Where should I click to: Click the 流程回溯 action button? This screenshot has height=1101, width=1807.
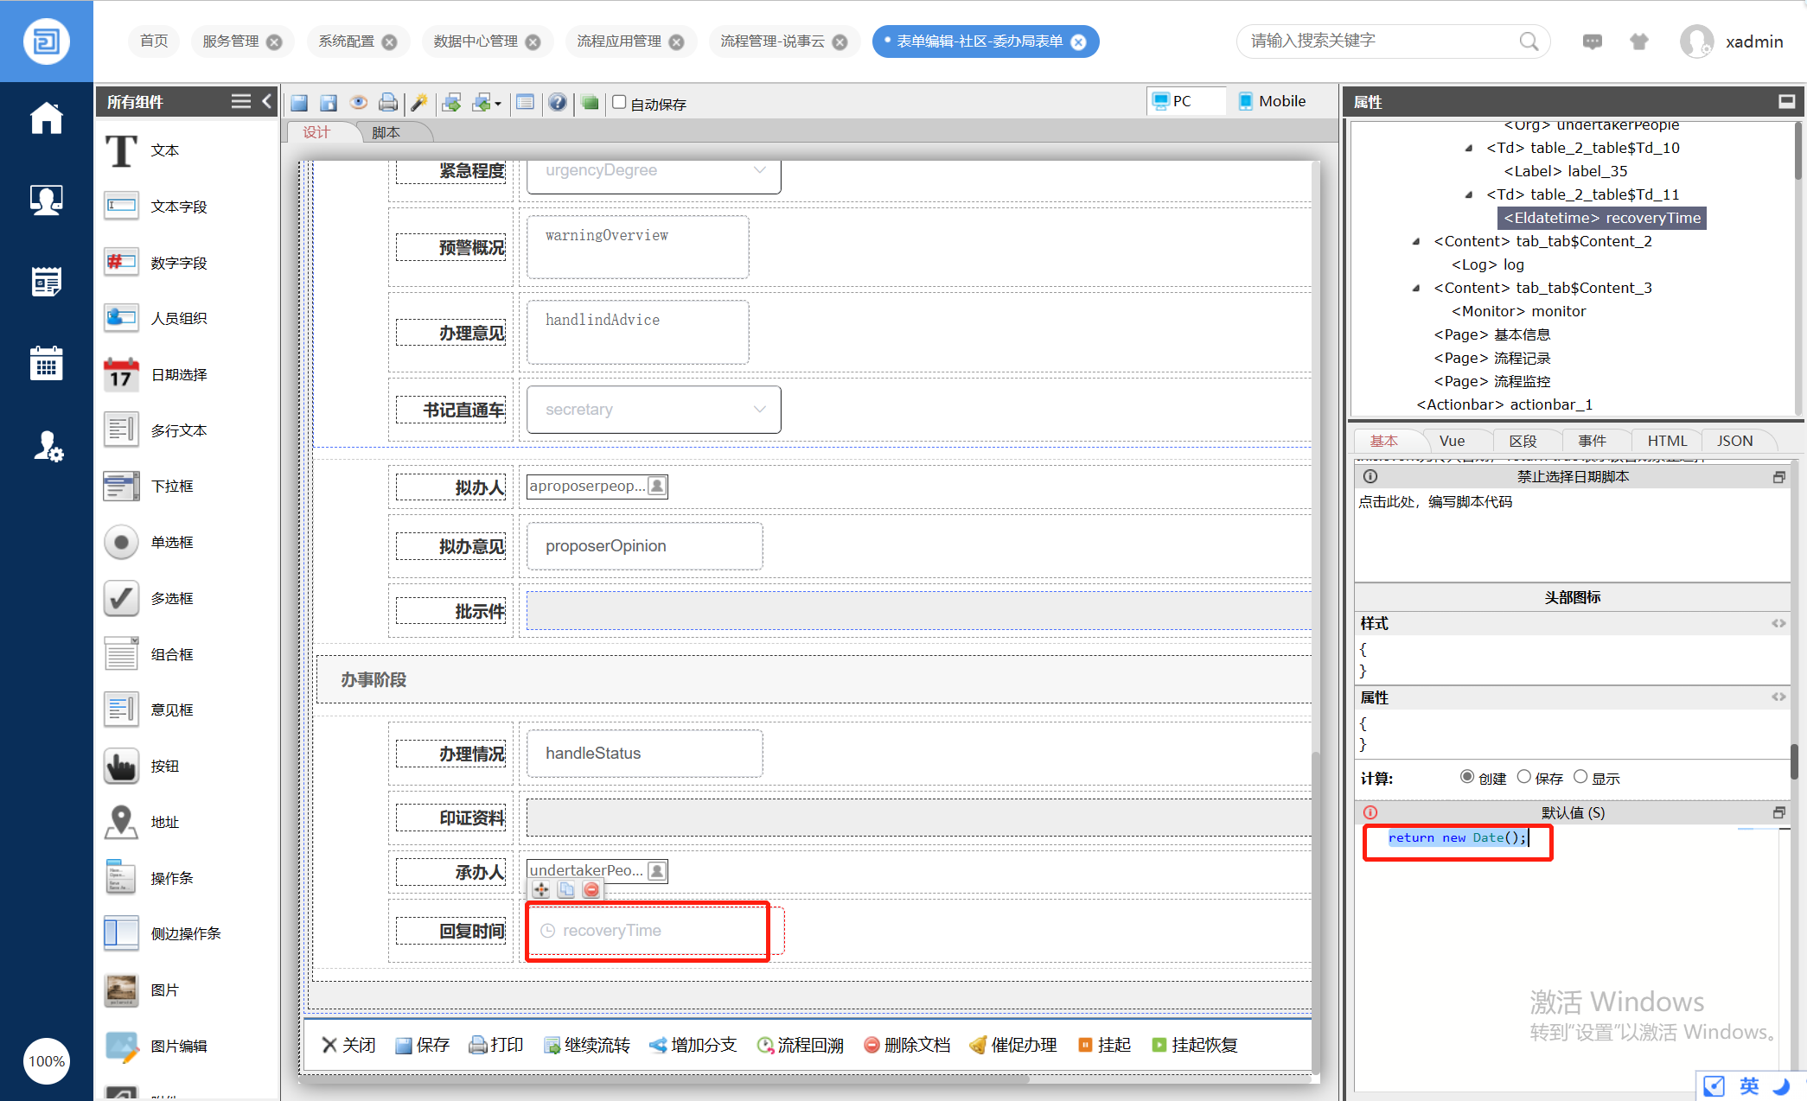click(801, 1045)
